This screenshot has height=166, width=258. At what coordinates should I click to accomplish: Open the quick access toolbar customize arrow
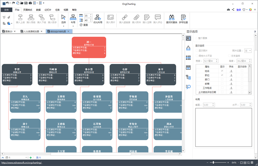44,3
